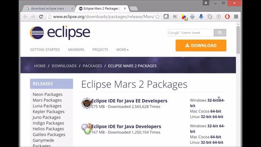Open Luna Packages in the releases list
This screenshot has width=261, height=147.
47,106
